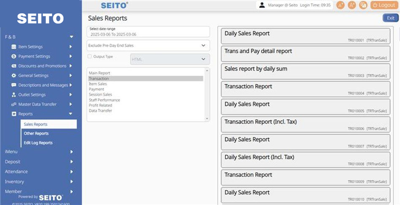Click the orange language switch icon
The width and height of the screenshot is (400, 205).
click(x=363, y=5)
